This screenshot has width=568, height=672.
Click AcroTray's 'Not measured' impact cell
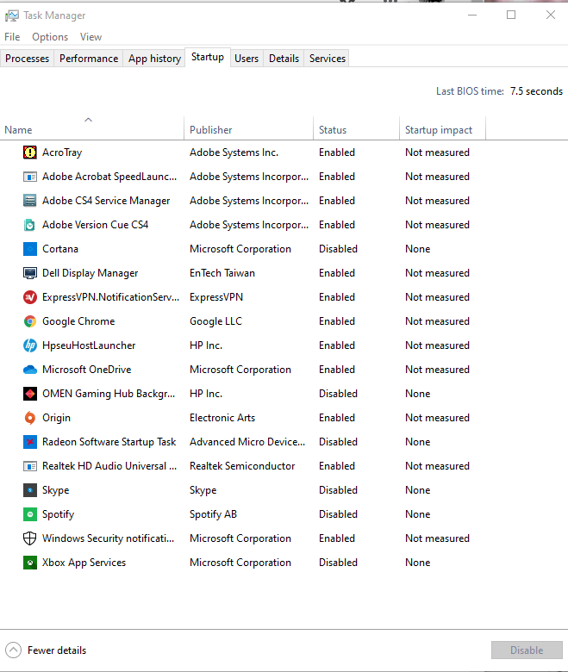pos(437,152)
